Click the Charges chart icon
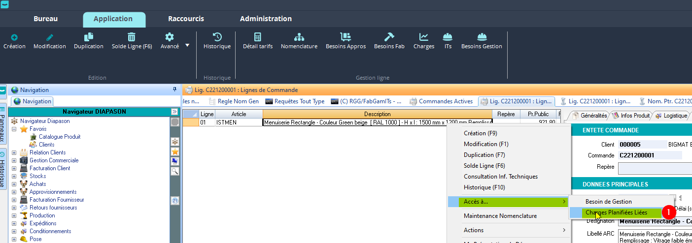The width and height of the screenshot is (692, 243). tap(423, 37)
